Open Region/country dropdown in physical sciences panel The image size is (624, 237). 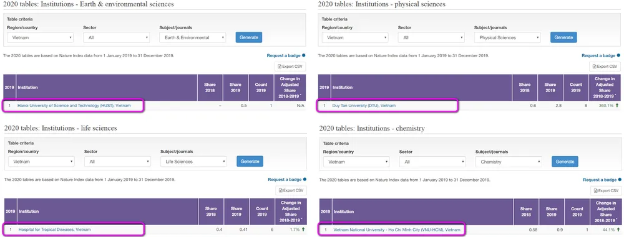click(x=355, y=38)
